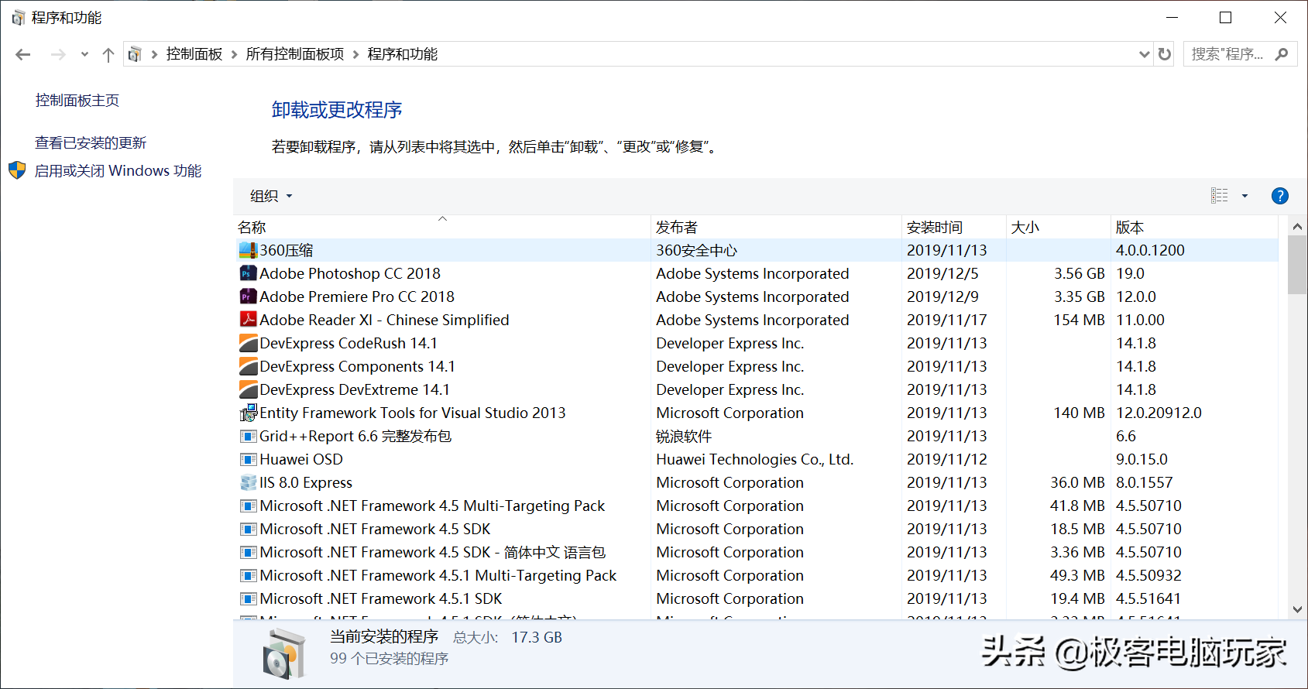Image resolution: width=1308 pixels, height=689 pixels.
Task: Click the .NET Framework 4.5 Multi-Targeting Pack icon
Action: tap(248, 506)
